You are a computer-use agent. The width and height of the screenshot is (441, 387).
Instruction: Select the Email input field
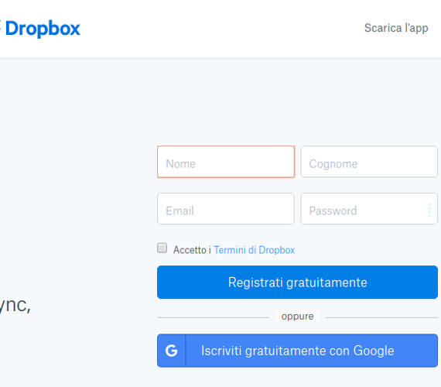point(226,208)
